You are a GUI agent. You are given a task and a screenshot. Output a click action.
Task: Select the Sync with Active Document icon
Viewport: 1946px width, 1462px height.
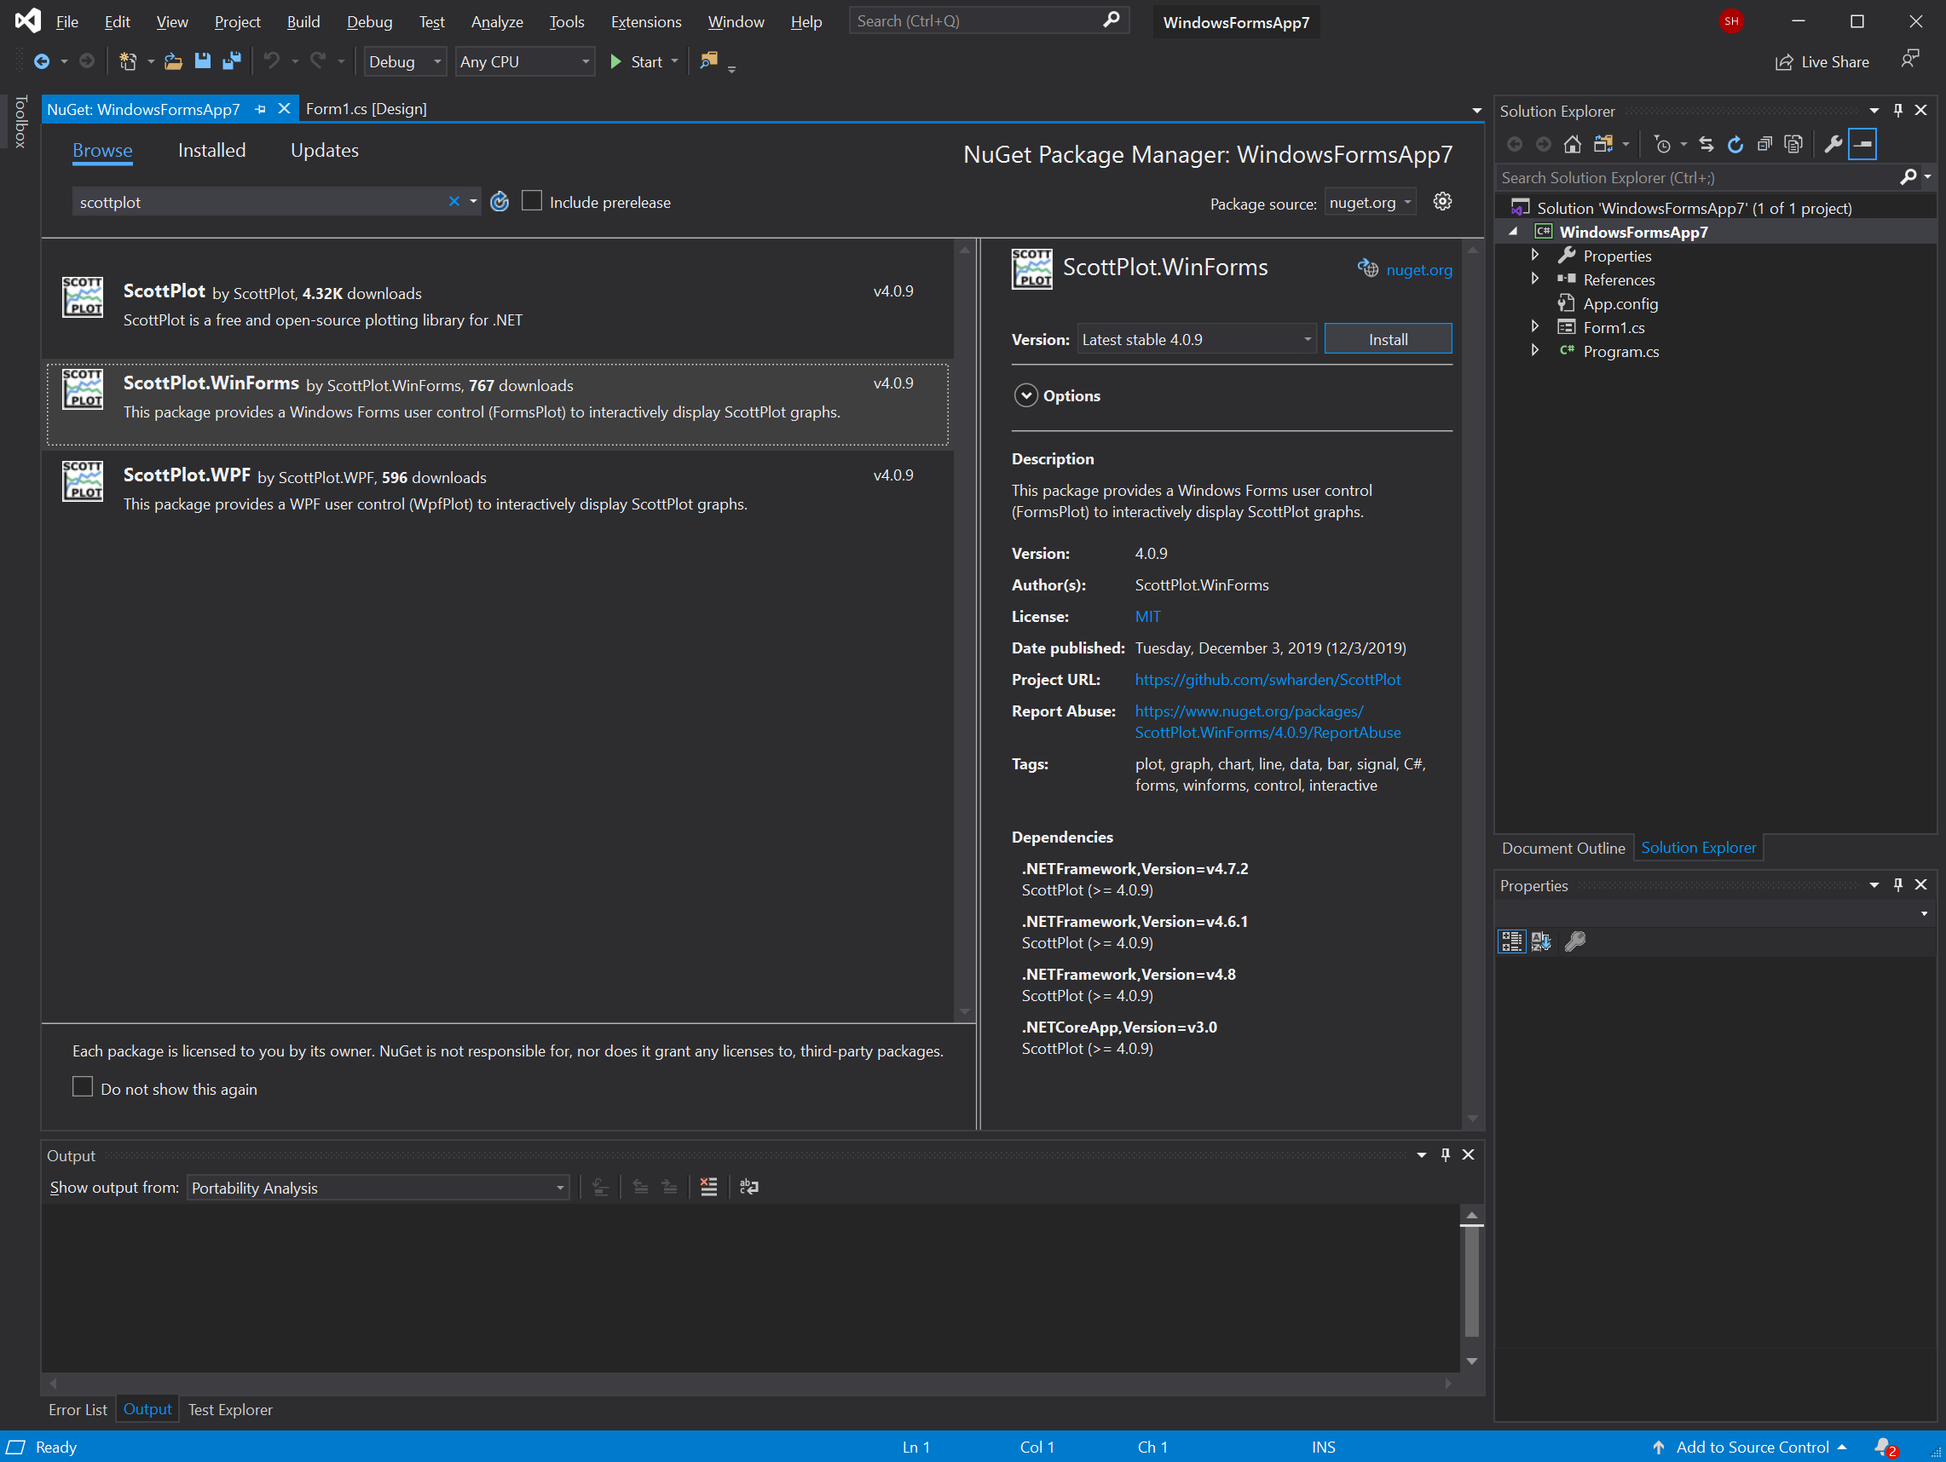[1706, 143]
